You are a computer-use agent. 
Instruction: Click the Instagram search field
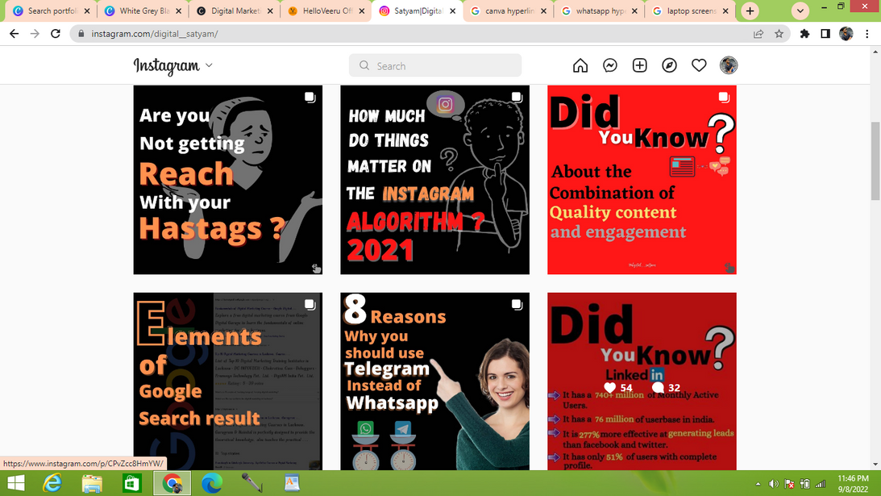pos(435,66)
